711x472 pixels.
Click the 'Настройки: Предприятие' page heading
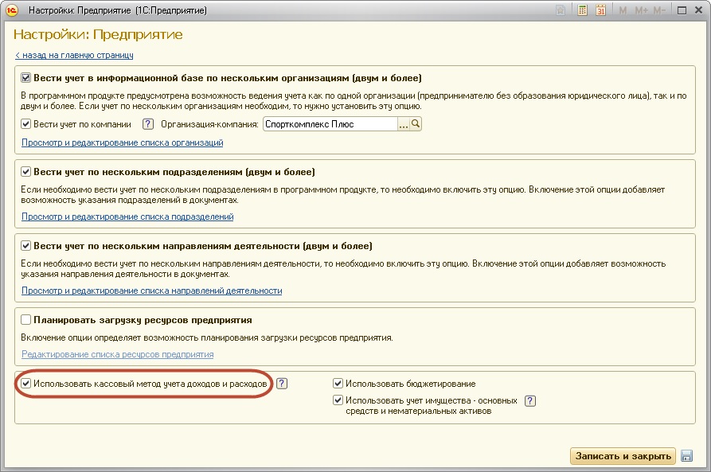click(x=98, y=34)
